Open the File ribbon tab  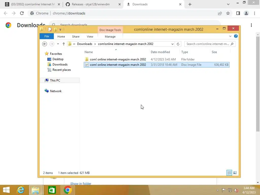(x=47, y=36)
